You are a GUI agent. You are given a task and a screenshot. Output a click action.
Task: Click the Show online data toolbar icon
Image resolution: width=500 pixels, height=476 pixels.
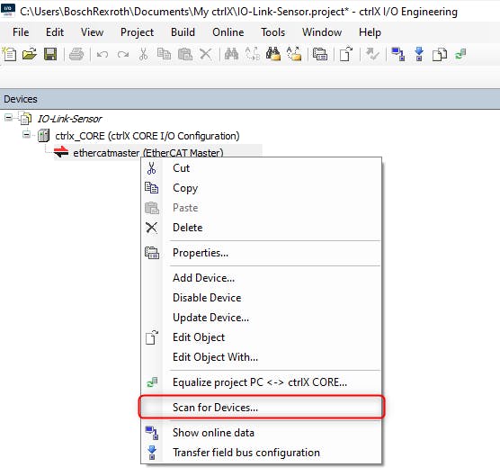pyautogui.click(x=398, y=54)
